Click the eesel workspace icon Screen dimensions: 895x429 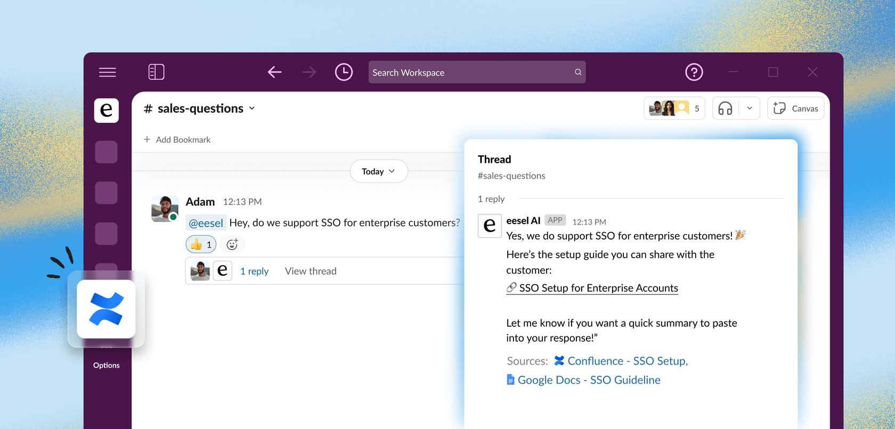pyautogui.click(x=107, y=110)
